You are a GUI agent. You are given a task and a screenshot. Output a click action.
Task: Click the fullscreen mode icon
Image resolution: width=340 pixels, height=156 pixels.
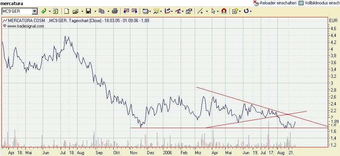coord(301,3)
